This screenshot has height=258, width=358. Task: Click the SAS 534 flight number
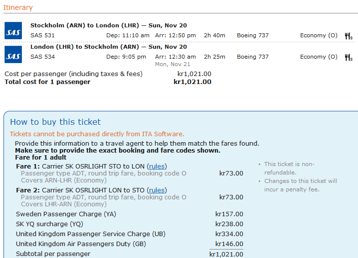[x=42, y=57]
